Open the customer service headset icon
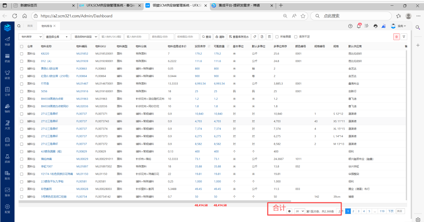424x222 pixels. click(x=375, y=26)
